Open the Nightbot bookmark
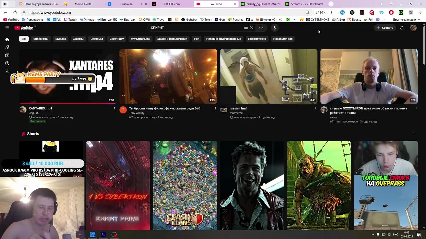The height and width of the screenshot is (239, 426). (x=189, y=20)
